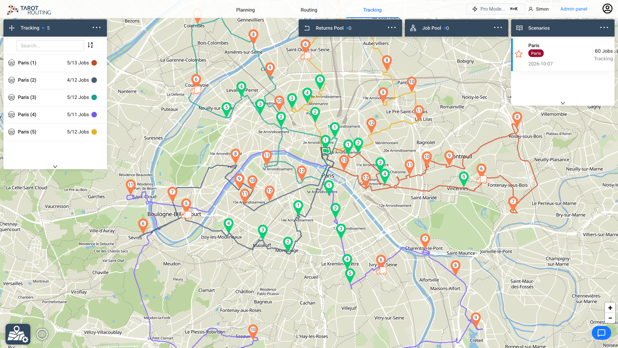Open the map settings icon

pyautogui.click(x=18, y=334)
